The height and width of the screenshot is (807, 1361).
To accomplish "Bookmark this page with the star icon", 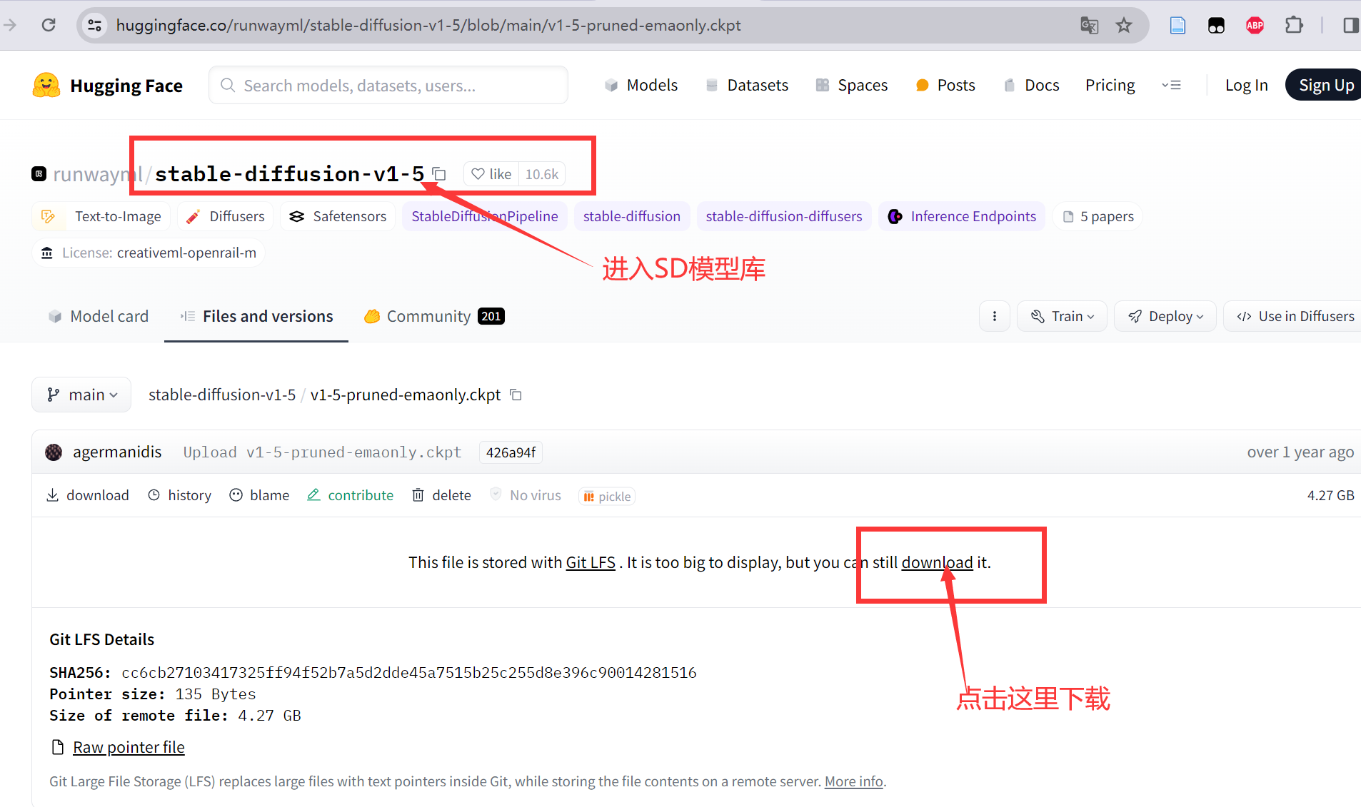I will (x=1124, y=26).
